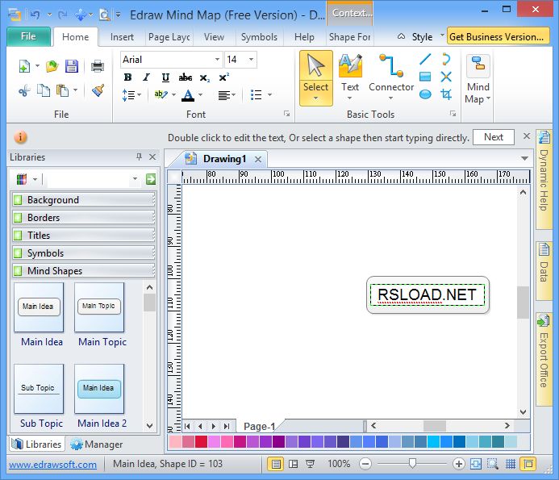Viewport: 559px width, 480px height.
Task: Click the Paste clipboard icon
Action: (63, 90)
